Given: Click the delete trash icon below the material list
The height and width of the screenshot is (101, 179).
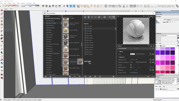Looking at the screenshot, I should pos(100,76).
